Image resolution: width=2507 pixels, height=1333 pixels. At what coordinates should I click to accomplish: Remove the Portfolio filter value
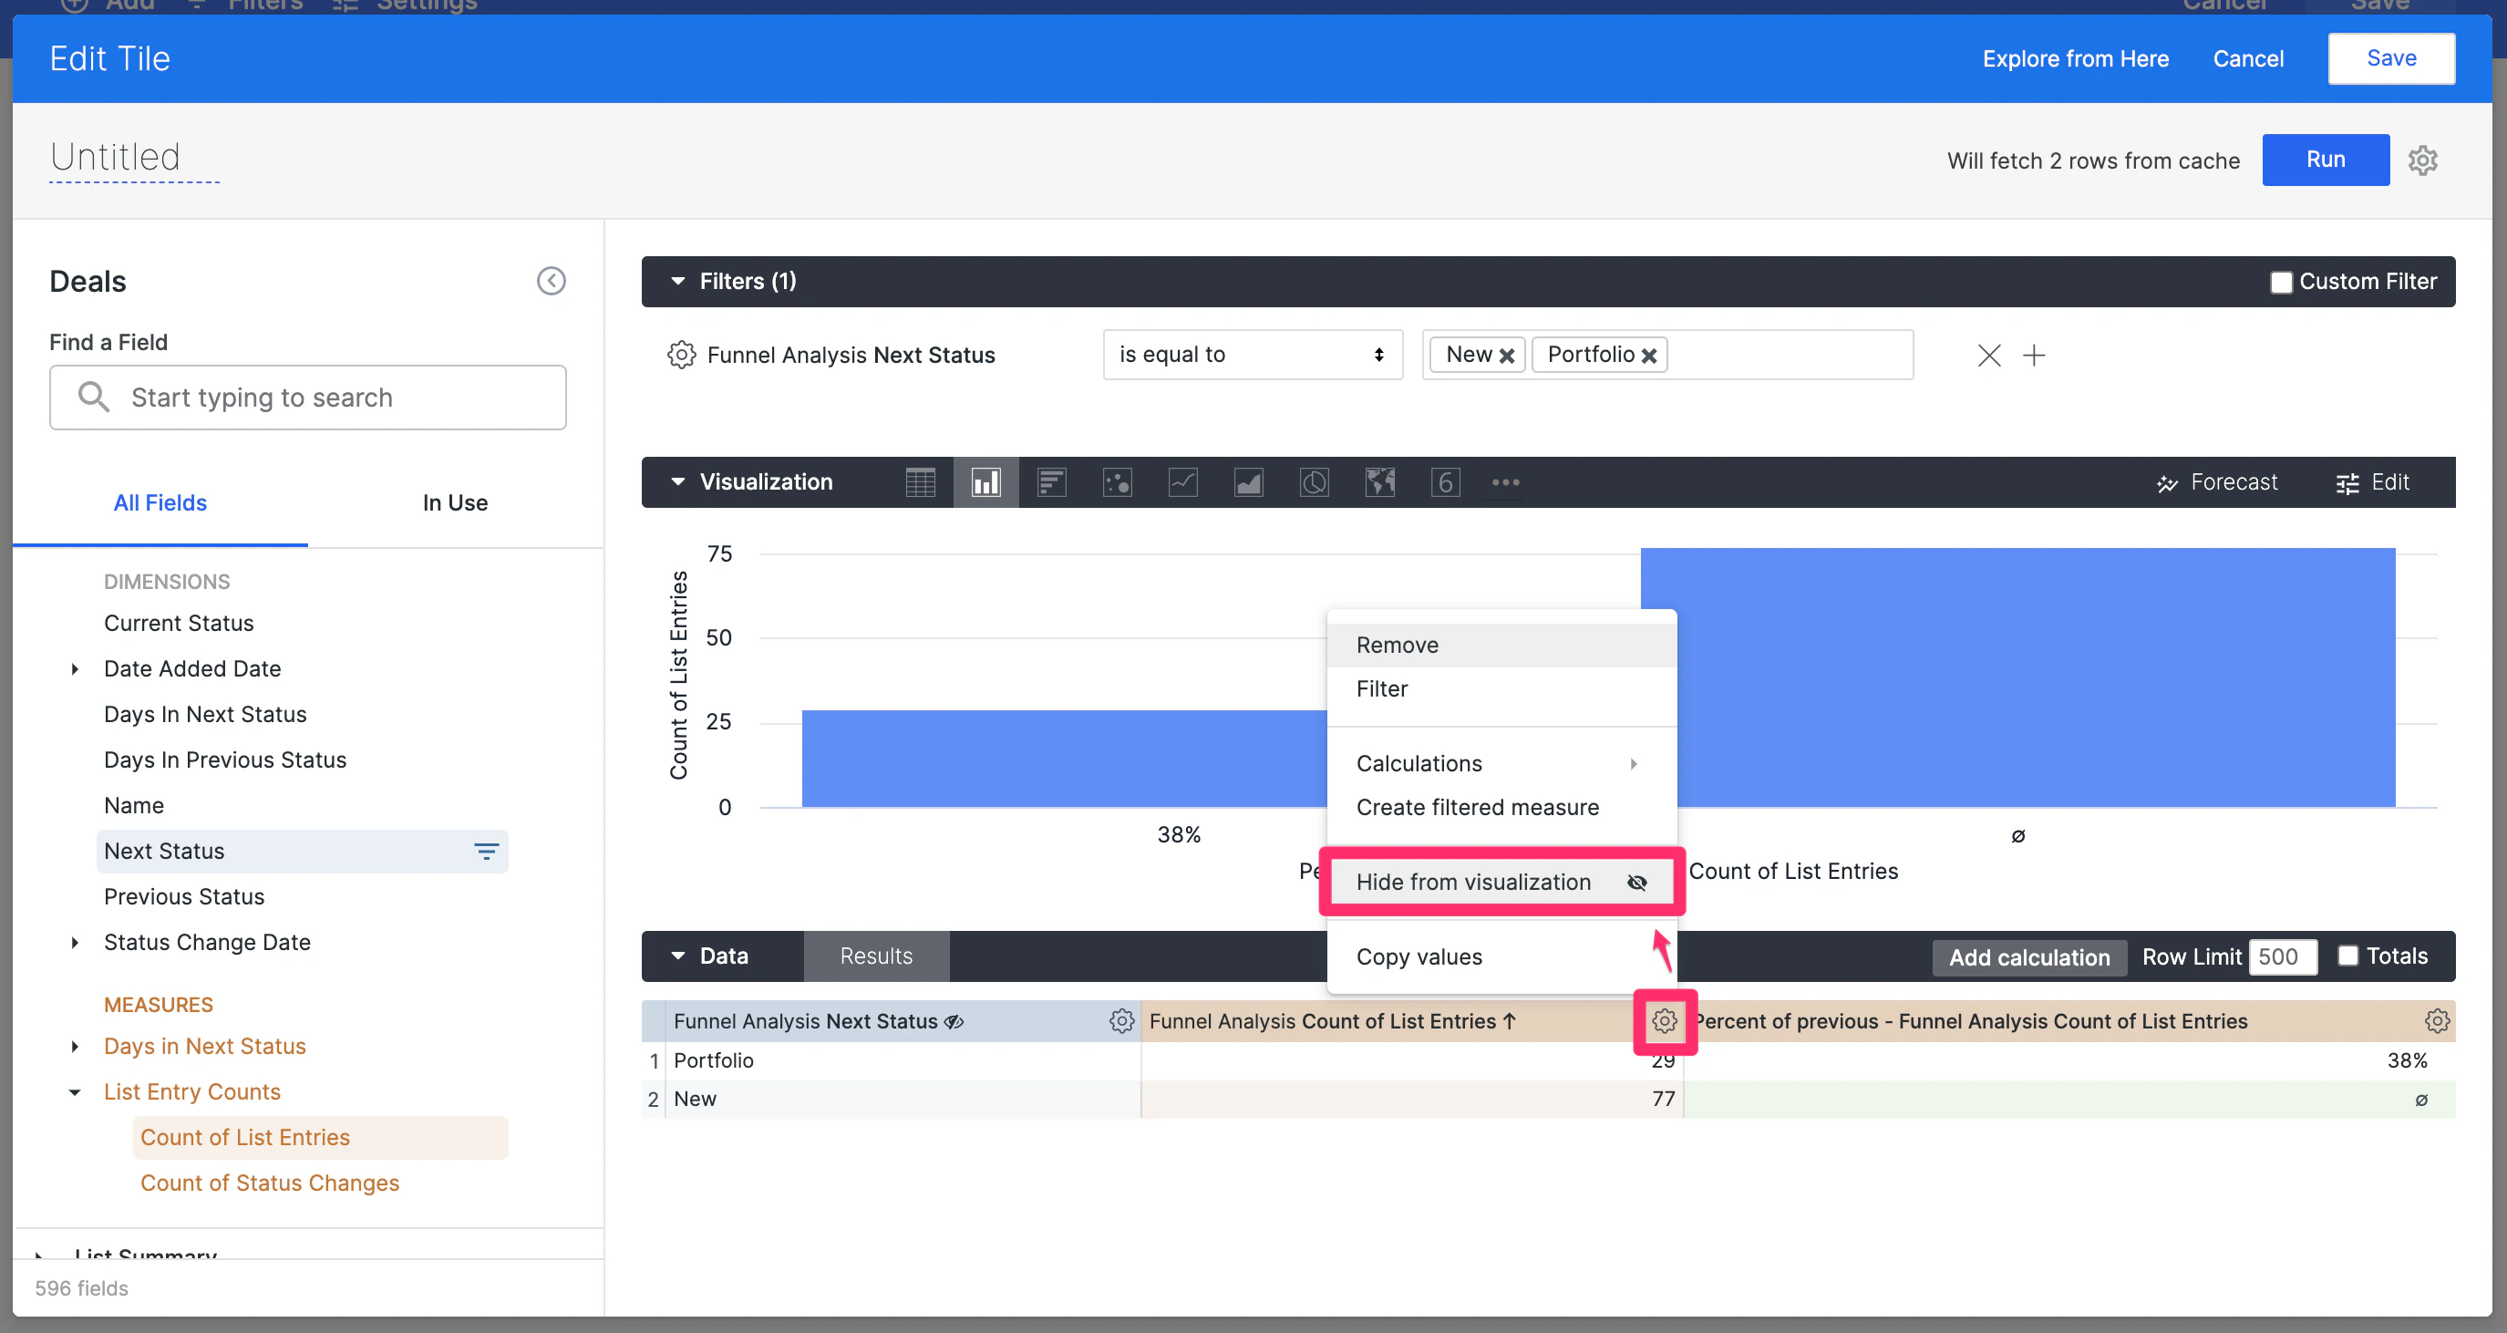coord(1648,356)
